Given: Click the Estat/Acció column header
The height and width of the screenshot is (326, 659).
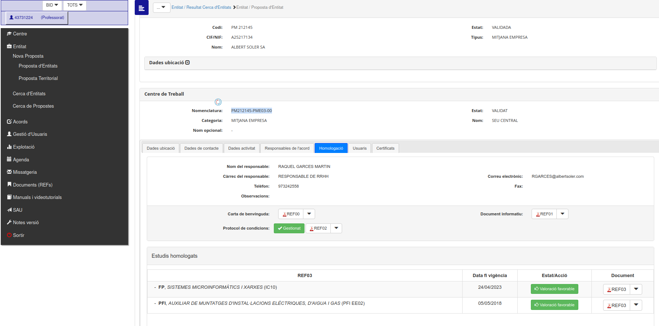Looking at the screenshot, I should [x=554, y=276].
